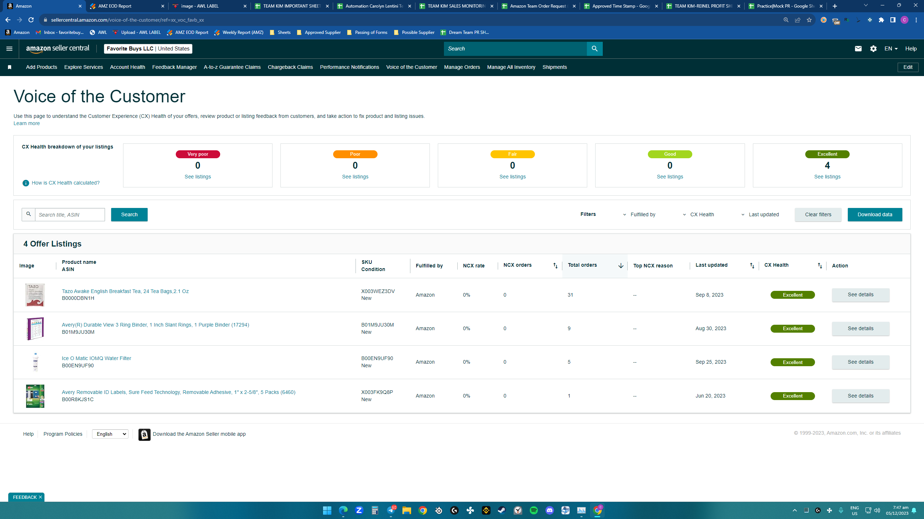The image size is (924, 519).
Task: Open the settings gear icon
Action: (x=873, y=49)
